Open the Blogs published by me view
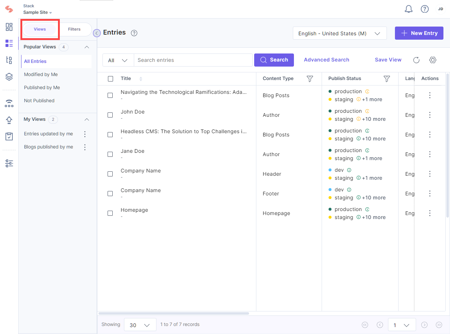 point(49,147)
